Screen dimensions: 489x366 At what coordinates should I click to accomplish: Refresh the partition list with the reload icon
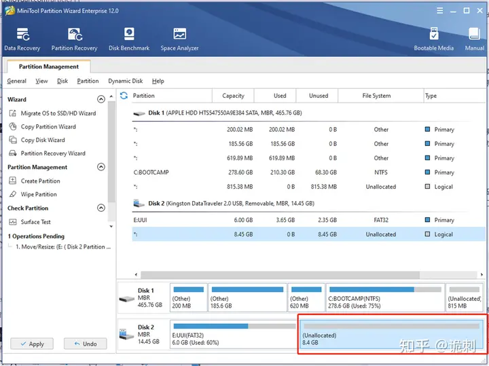(x=124, y=95)
